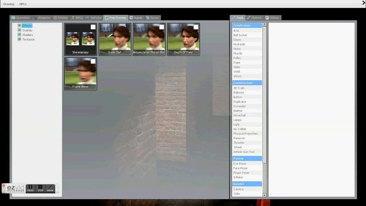The width and height of the screenshot is (366, 206).
Task: Collapse the Posing tool category
Action: click(247, 159)
